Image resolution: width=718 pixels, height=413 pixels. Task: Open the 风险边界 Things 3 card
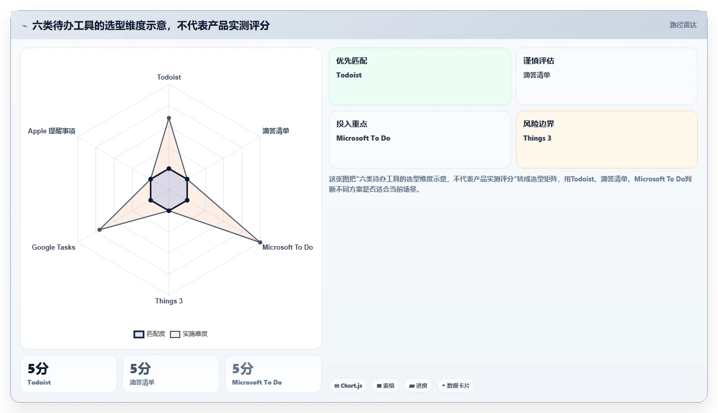(606, 140)
